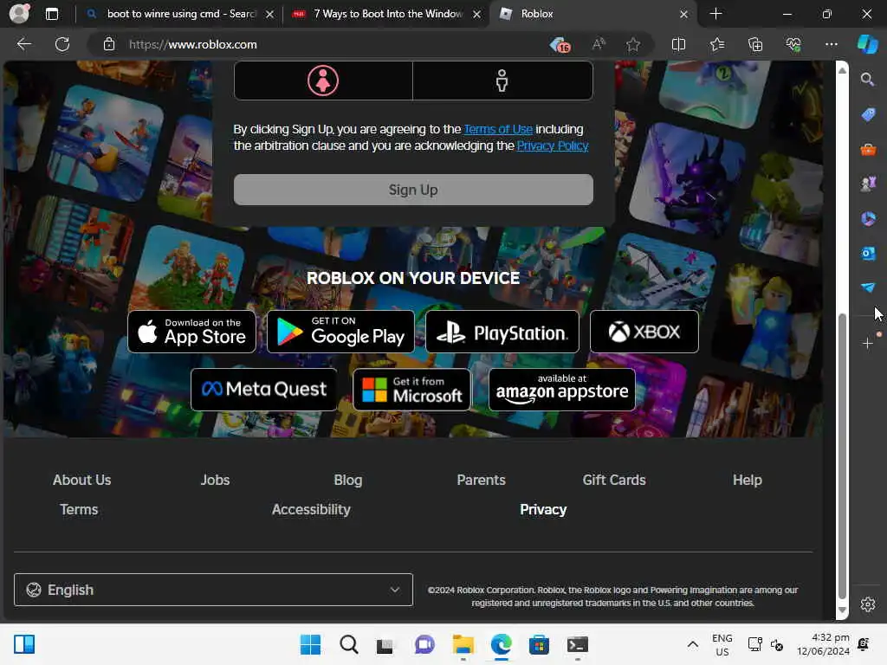
Task: Open the Meta Quest badge
Action: (264, 389)
